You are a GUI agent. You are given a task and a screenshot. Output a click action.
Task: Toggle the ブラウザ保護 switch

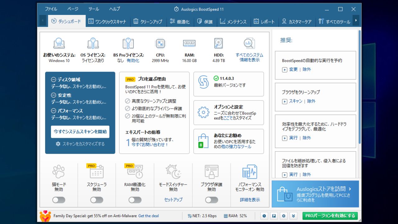tap(211, 200)
